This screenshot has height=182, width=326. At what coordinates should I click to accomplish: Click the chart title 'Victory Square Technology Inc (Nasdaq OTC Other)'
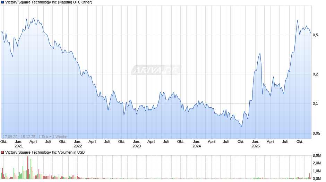pyautogui.click(x=49, y=2)
